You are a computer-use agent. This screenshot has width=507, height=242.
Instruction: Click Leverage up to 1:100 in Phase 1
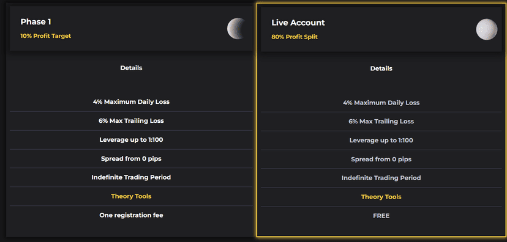click(131, 140)
